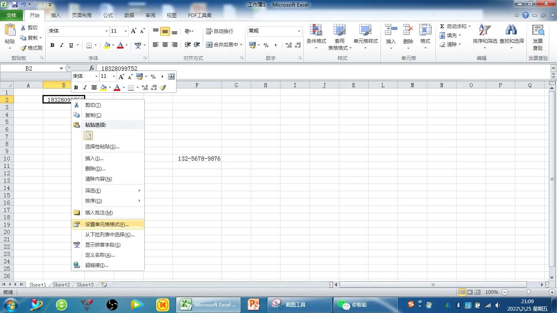
Task: Toggle Bold on the mini toolbar
Action: [x=76, y=88]
